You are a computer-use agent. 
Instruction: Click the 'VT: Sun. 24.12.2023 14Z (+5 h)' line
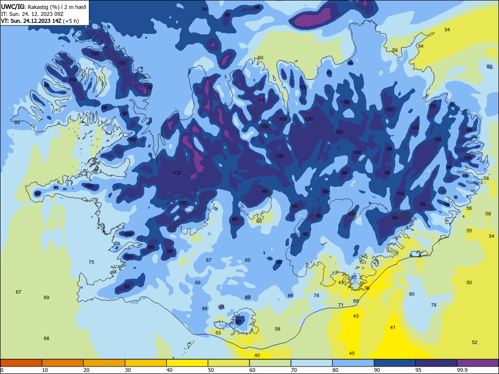[x=40, y=21]
